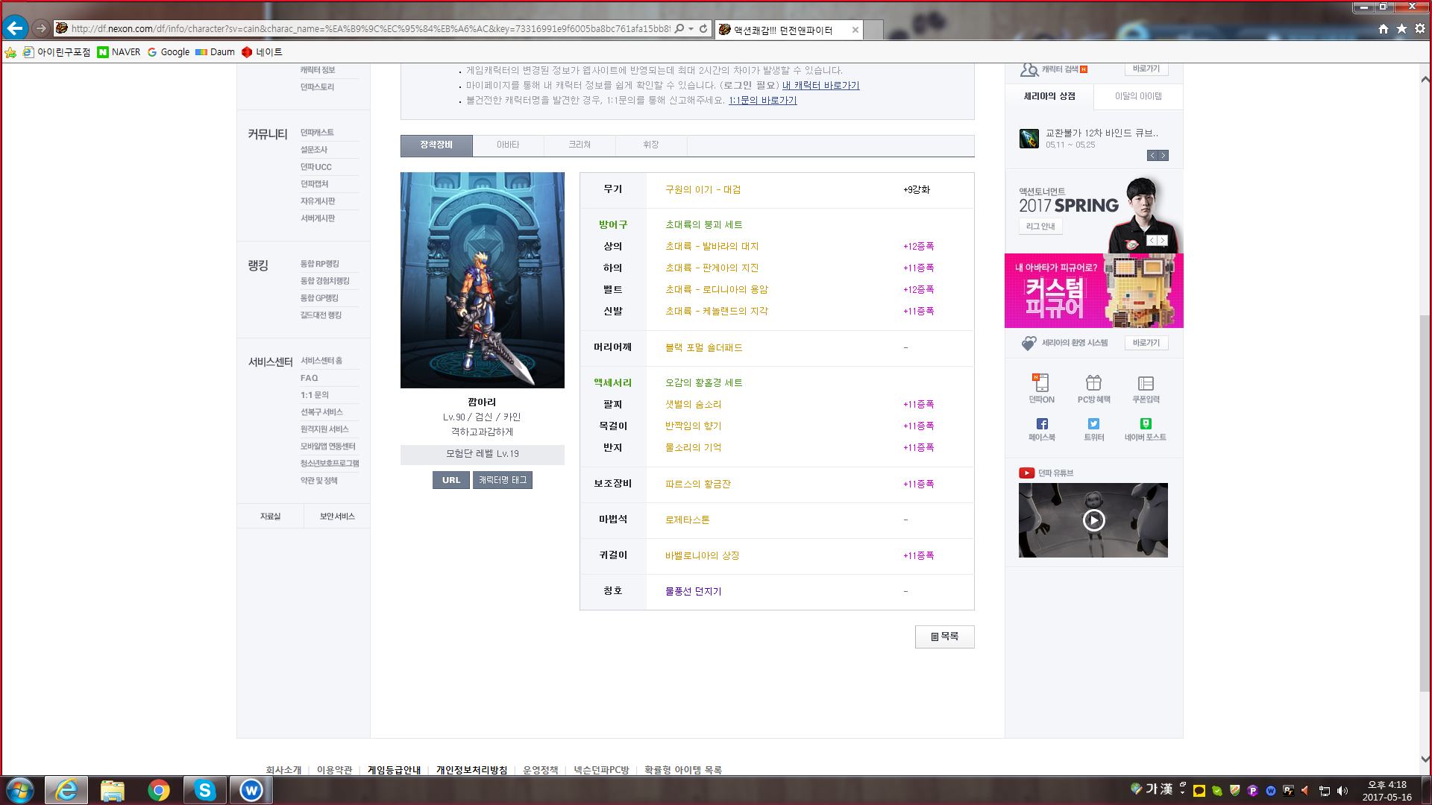Open the Naver Post icon

1146,423
